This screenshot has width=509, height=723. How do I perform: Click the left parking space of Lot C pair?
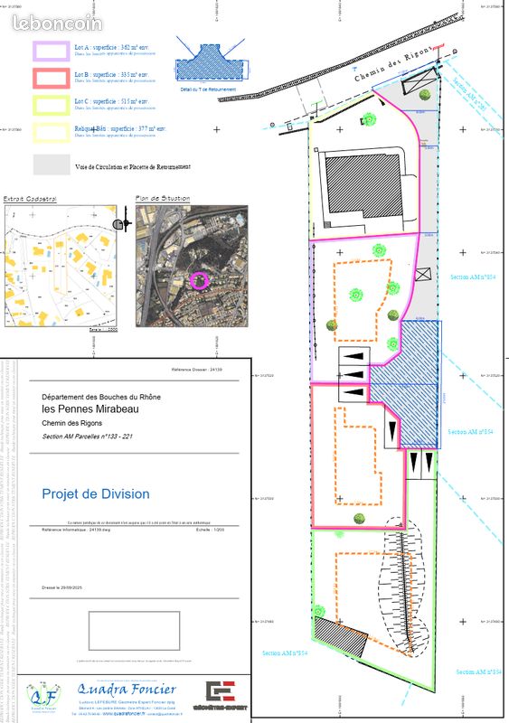[x=413, y=465]
